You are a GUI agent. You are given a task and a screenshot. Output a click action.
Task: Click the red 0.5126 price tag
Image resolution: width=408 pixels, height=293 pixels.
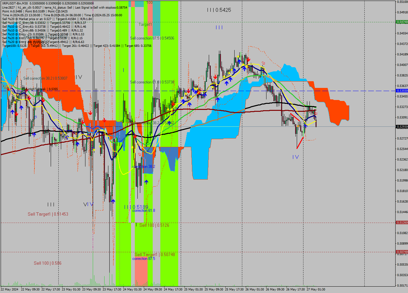[402, 223]
